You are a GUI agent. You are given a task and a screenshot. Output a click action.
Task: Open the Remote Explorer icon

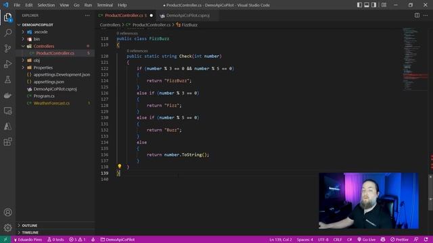coord(7,111)
